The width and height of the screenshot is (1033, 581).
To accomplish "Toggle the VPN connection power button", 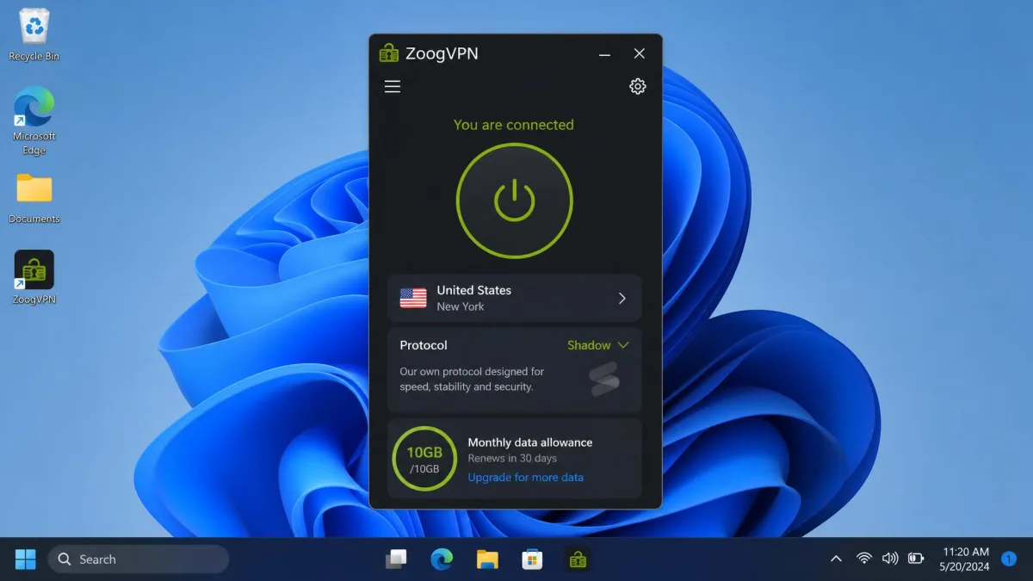I will (515, 201).
